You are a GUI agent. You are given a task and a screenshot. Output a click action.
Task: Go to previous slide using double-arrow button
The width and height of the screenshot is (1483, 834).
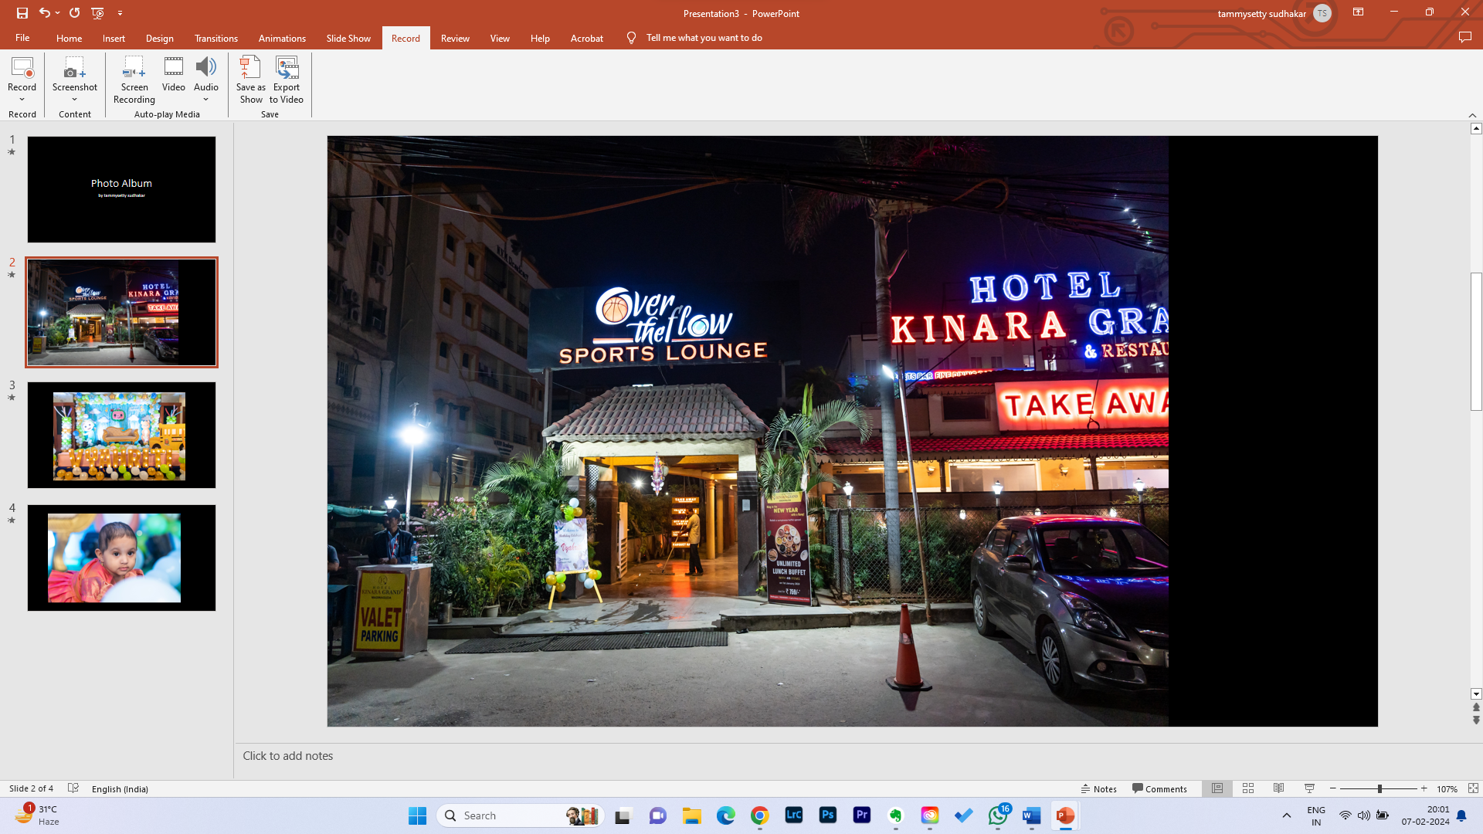click(x=1476, y=707)
